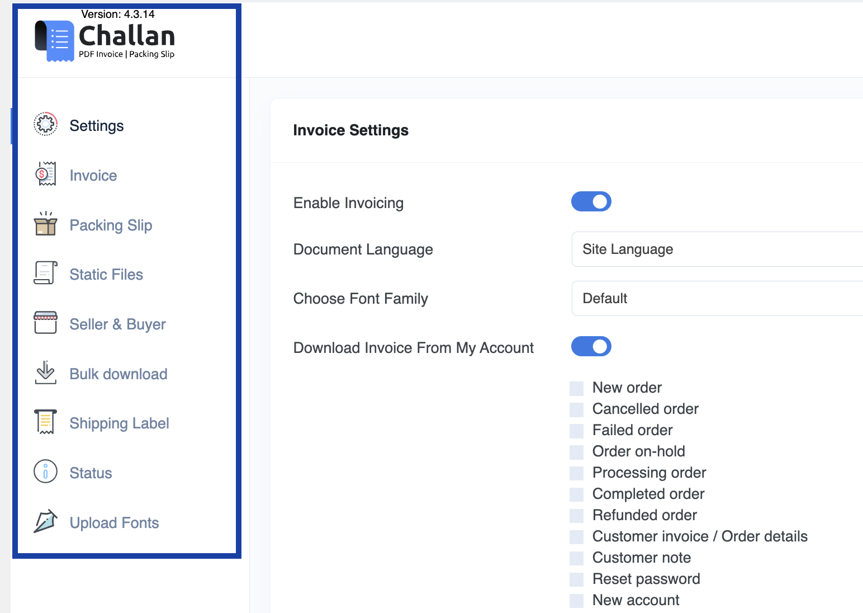This screenshot has width=863, height=613.
Task: Go to Packing Slip section
Action: pyautogui.click(x=111, y=225)
